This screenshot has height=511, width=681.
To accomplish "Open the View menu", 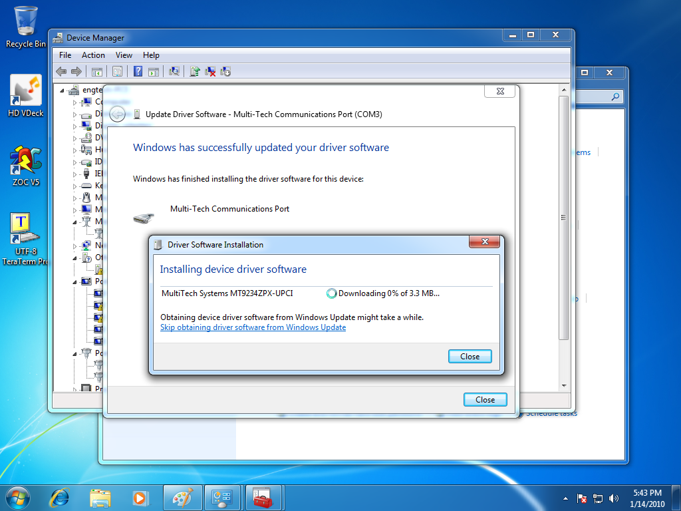I will [124, 55].
